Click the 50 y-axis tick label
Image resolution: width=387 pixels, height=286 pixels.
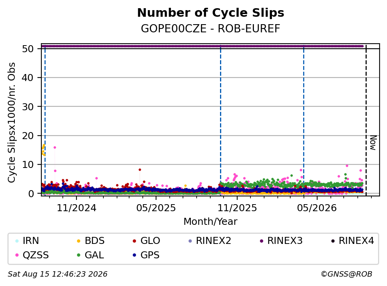[x=28, y=49]
